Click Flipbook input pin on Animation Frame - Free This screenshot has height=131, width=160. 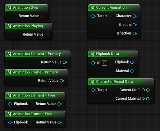pos(10,122)
